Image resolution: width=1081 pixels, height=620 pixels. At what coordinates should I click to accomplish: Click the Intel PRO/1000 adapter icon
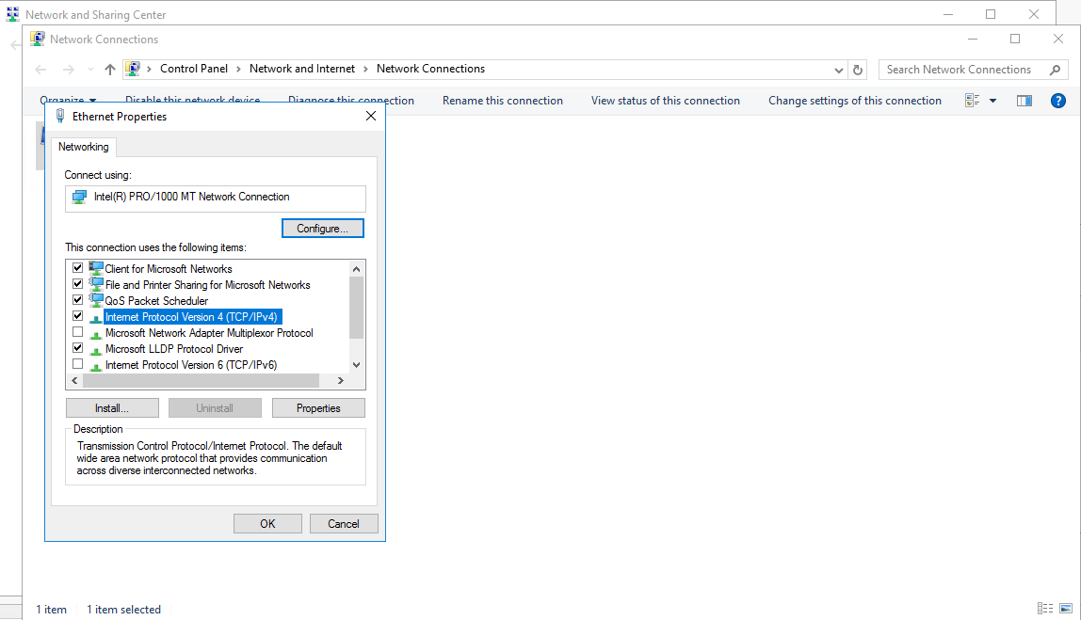[x=80, y=197]
